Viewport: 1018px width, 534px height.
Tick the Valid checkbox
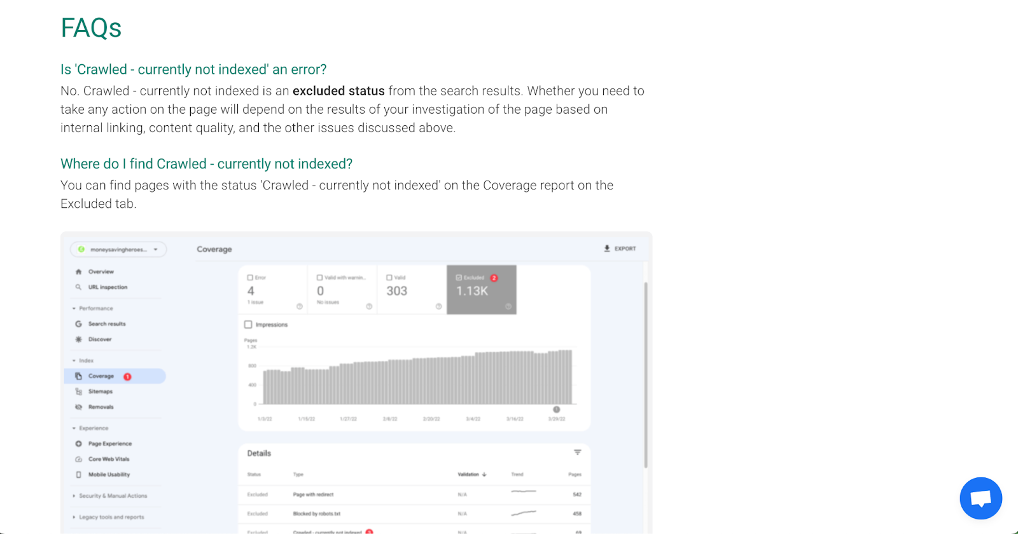point(389,278)
